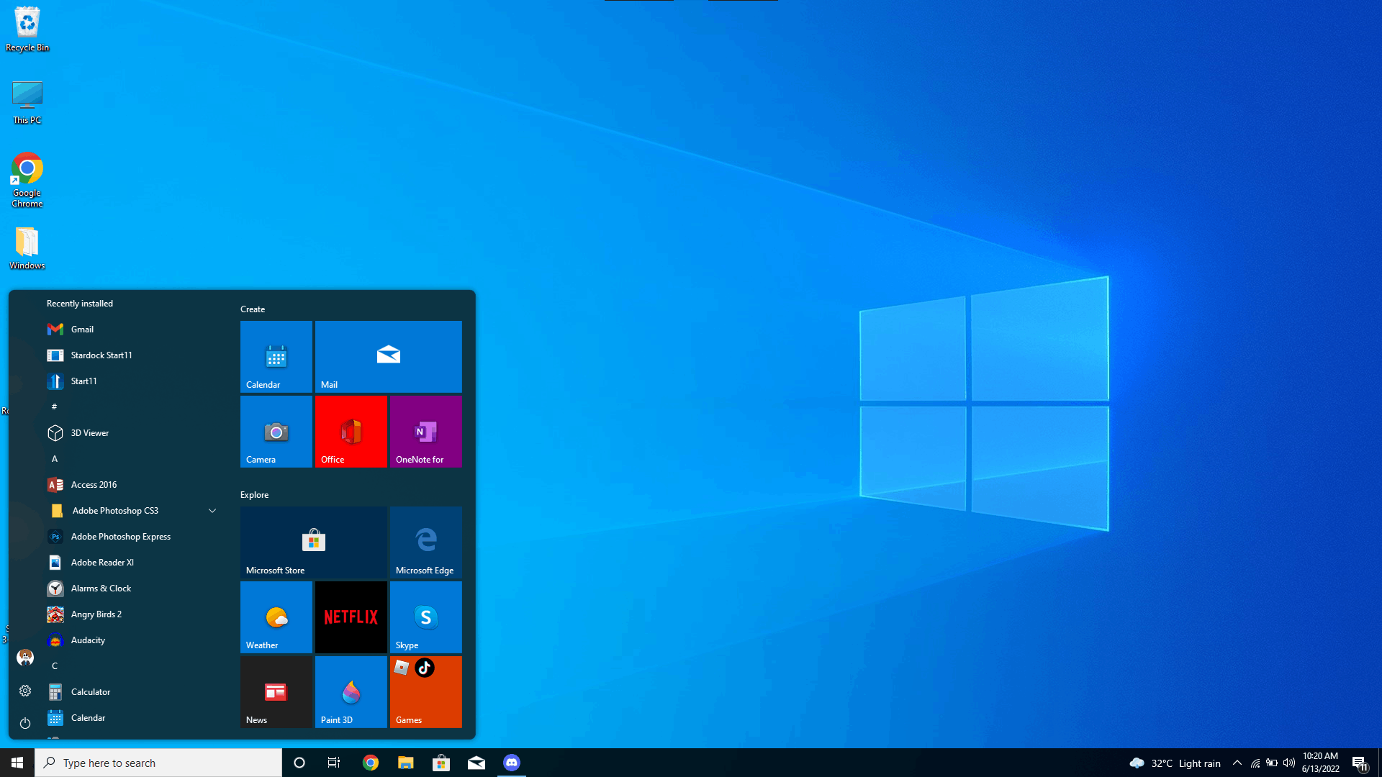Viewport: 1382px width, 777px height.
Task: Click the date and time display in taskbar
Action: [1323, 763]
